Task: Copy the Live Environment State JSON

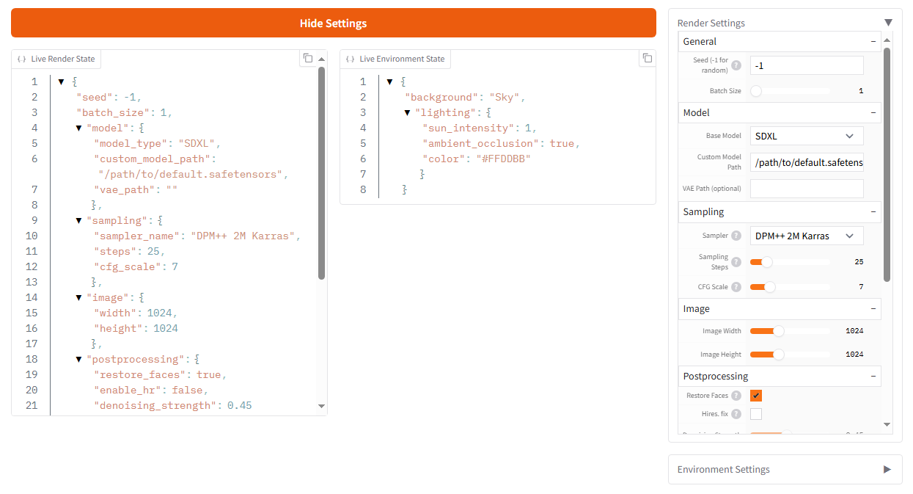Action: (647, 59)
